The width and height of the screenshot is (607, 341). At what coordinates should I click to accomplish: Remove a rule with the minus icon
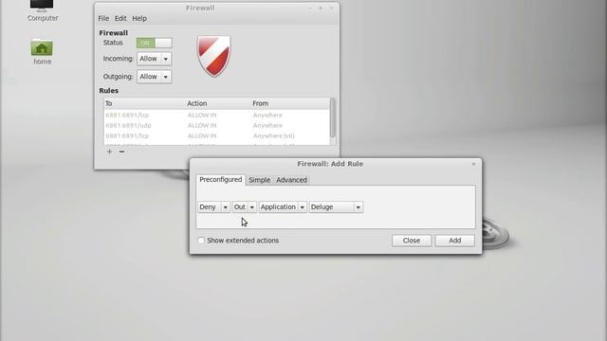(x=121, y=152)
